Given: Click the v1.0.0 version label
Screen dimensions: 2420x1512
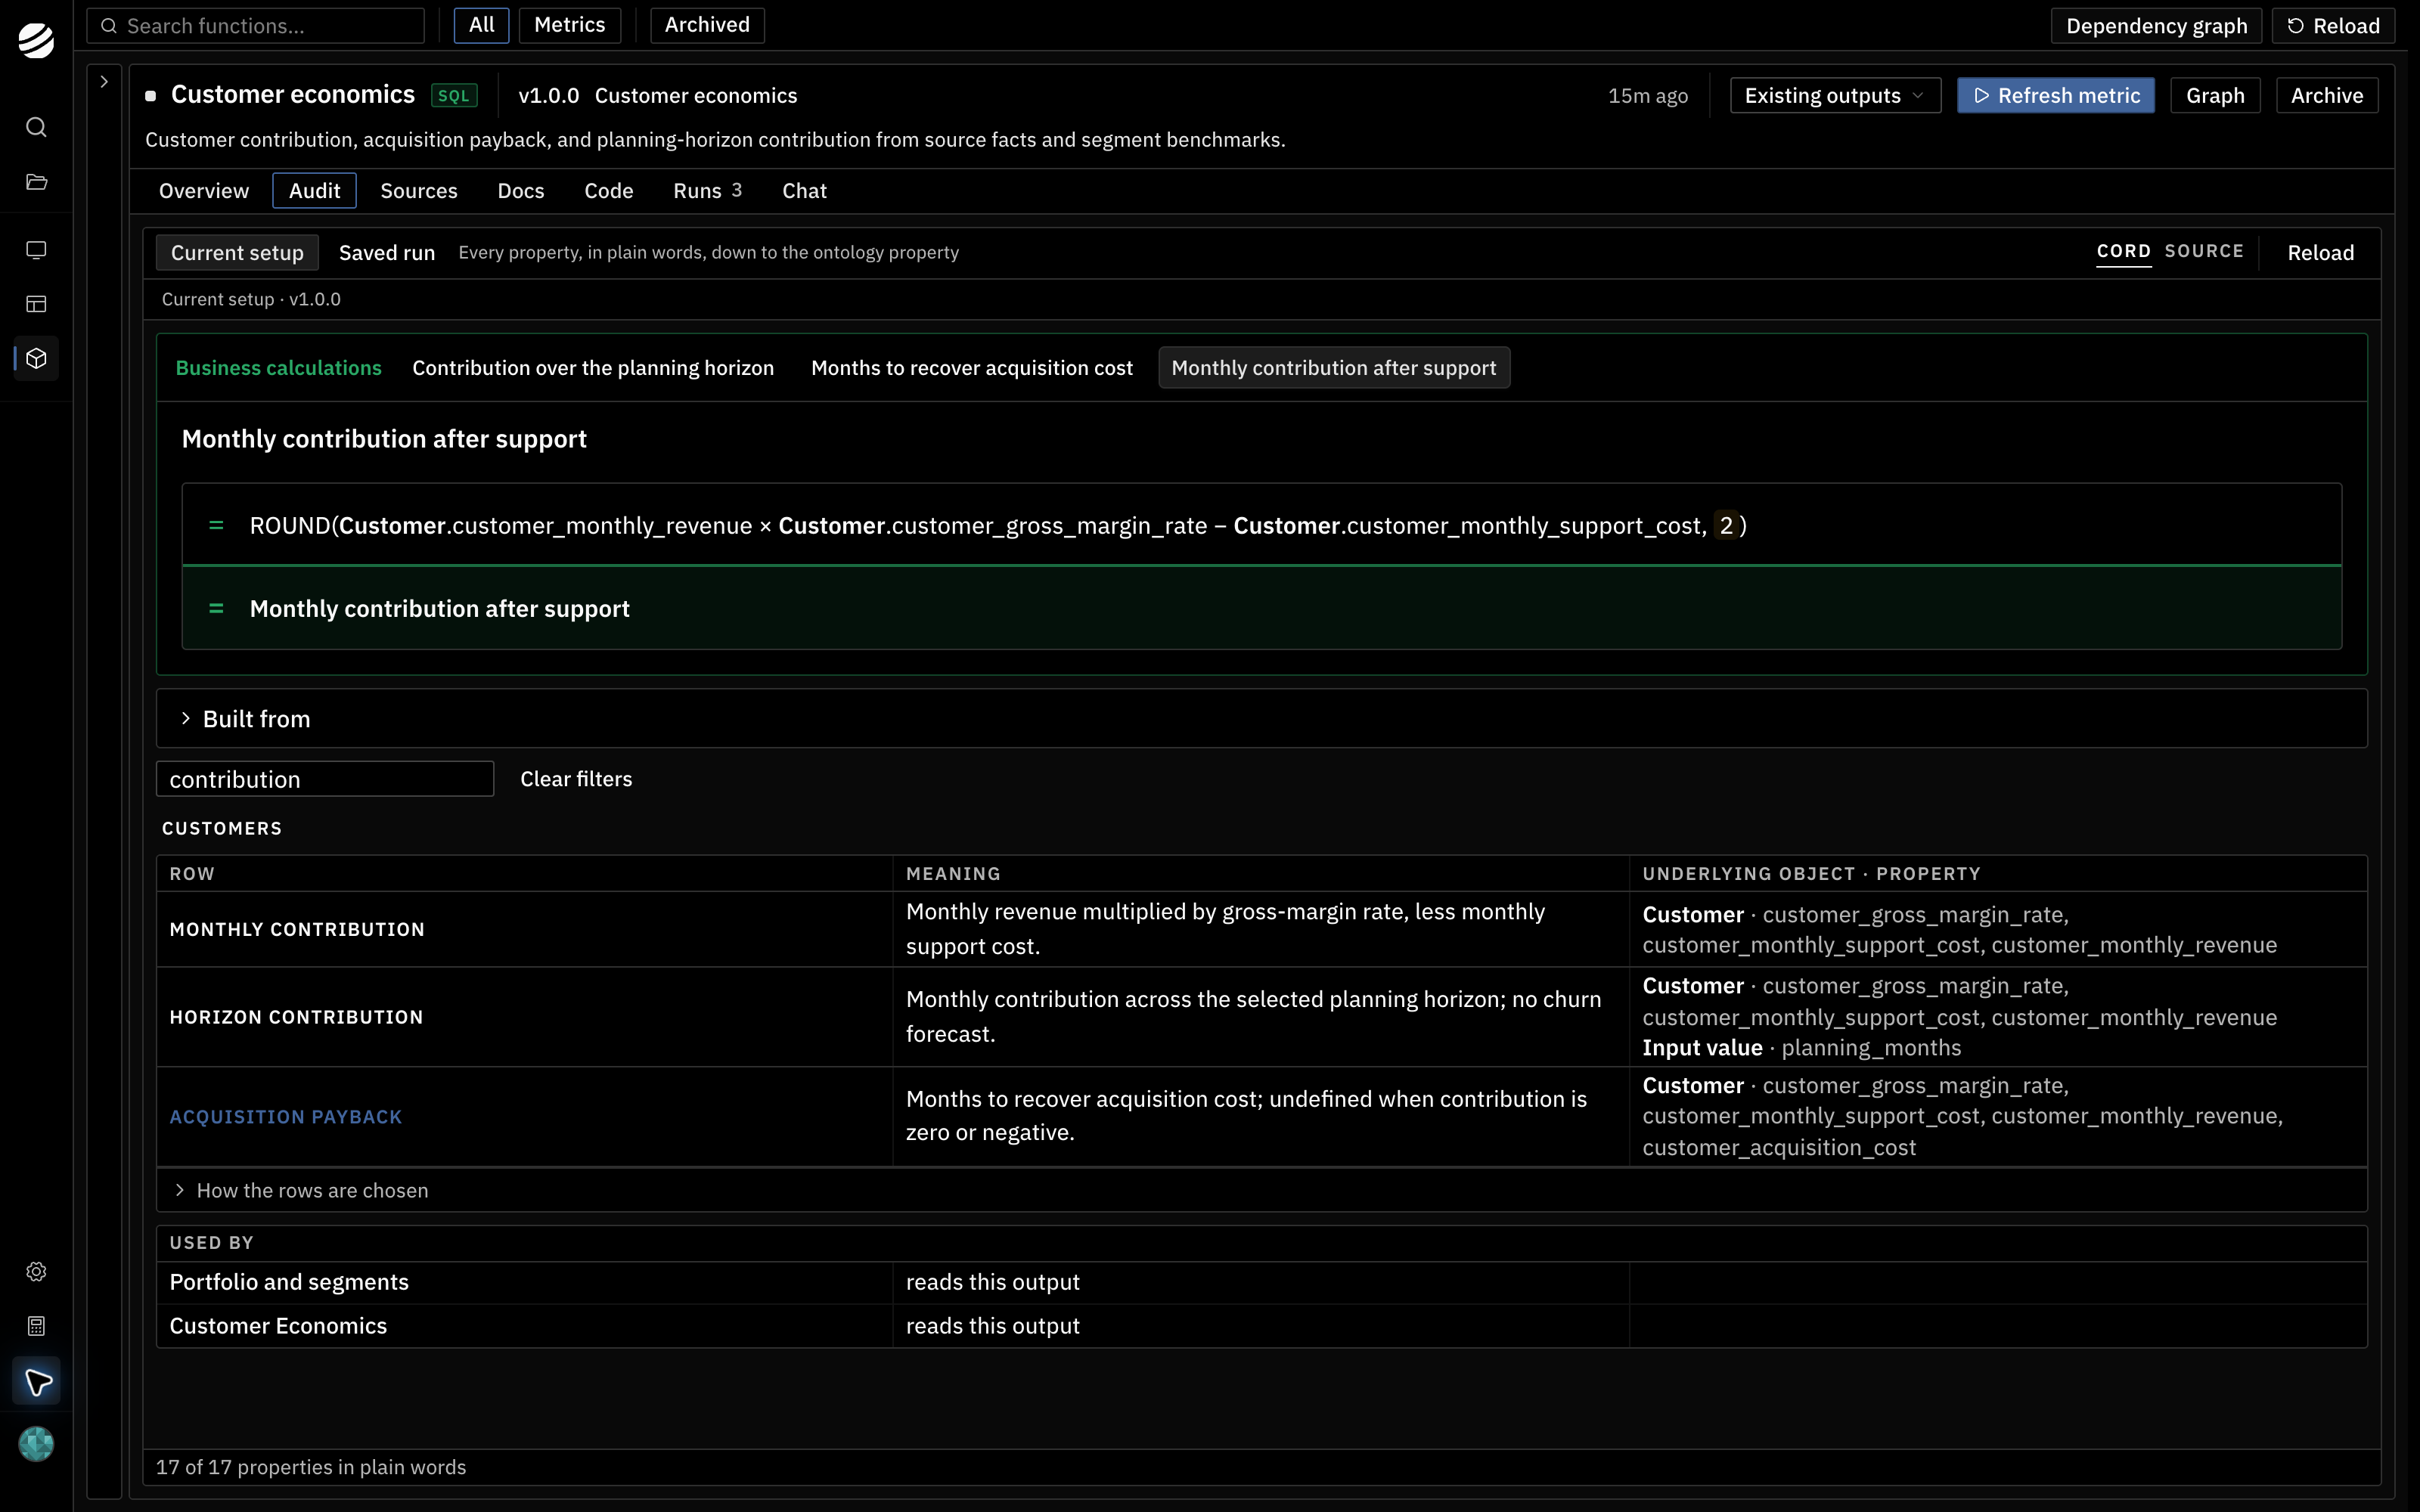Looking at the screenshot, I should click(548, 96).
